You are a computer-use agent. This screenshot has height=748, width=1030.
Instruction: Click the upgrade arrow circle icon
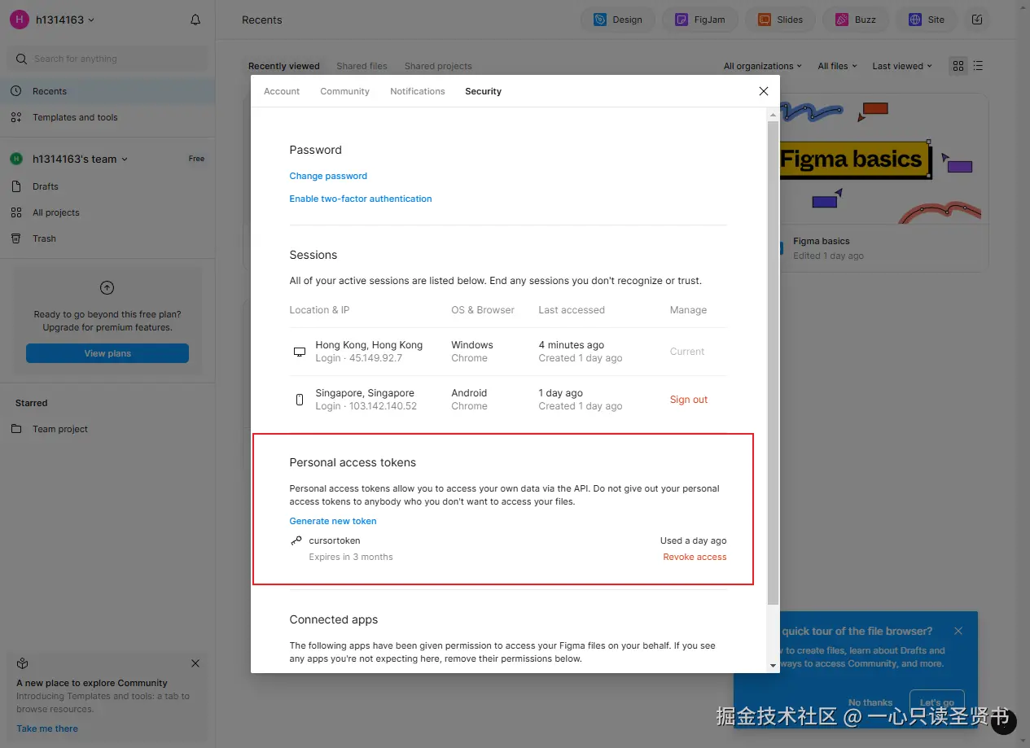pos(107,287)
